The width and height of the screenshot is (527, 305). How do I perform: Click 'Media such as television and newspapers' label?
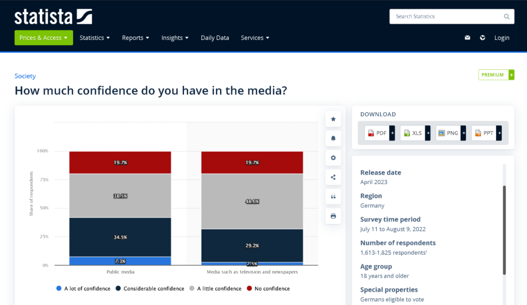252,272
